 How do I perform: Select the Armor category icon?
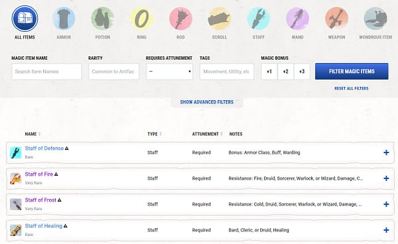64,19
